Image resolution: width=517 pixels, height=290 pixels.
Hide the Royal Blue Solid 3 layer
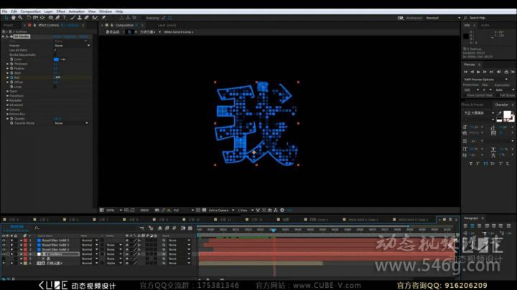click(x=4, y=241)
